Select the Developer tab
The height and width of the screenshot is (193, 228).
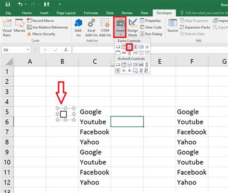164,13
